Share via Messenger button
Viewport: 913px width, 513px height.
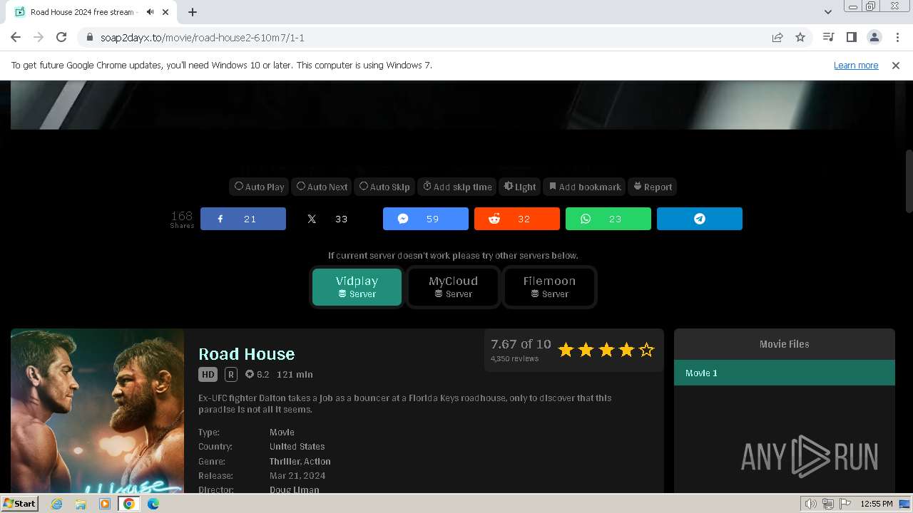tap(426, 219)
